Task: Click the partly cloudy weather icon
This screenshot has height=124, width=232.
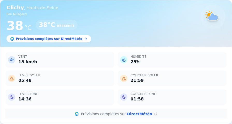Action: tap(212, 16)
